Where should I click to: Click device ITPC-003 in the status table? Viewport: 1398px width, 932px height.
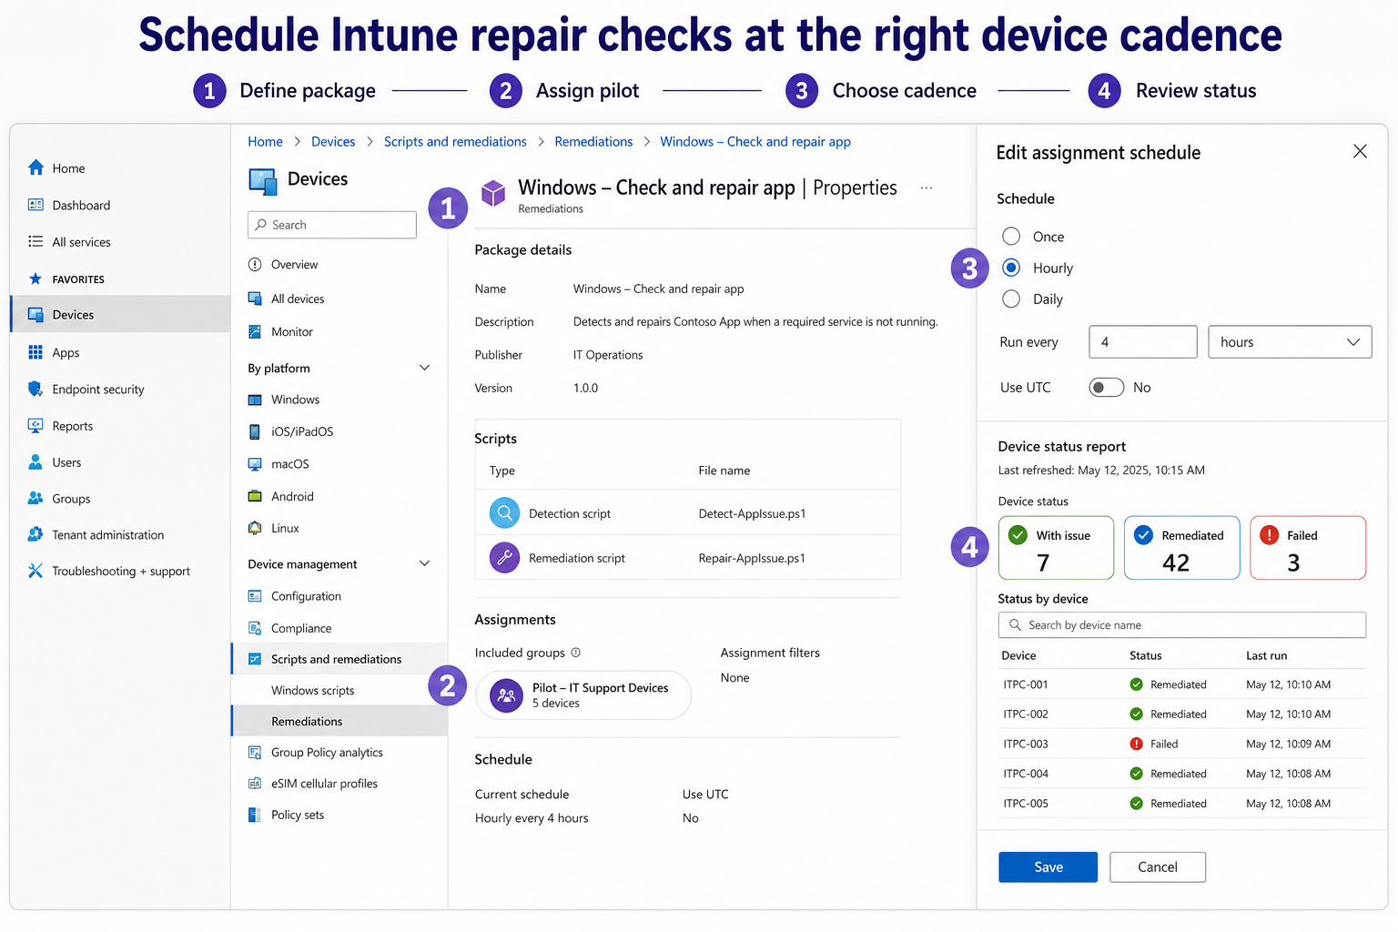click(x=1026, y=744)
